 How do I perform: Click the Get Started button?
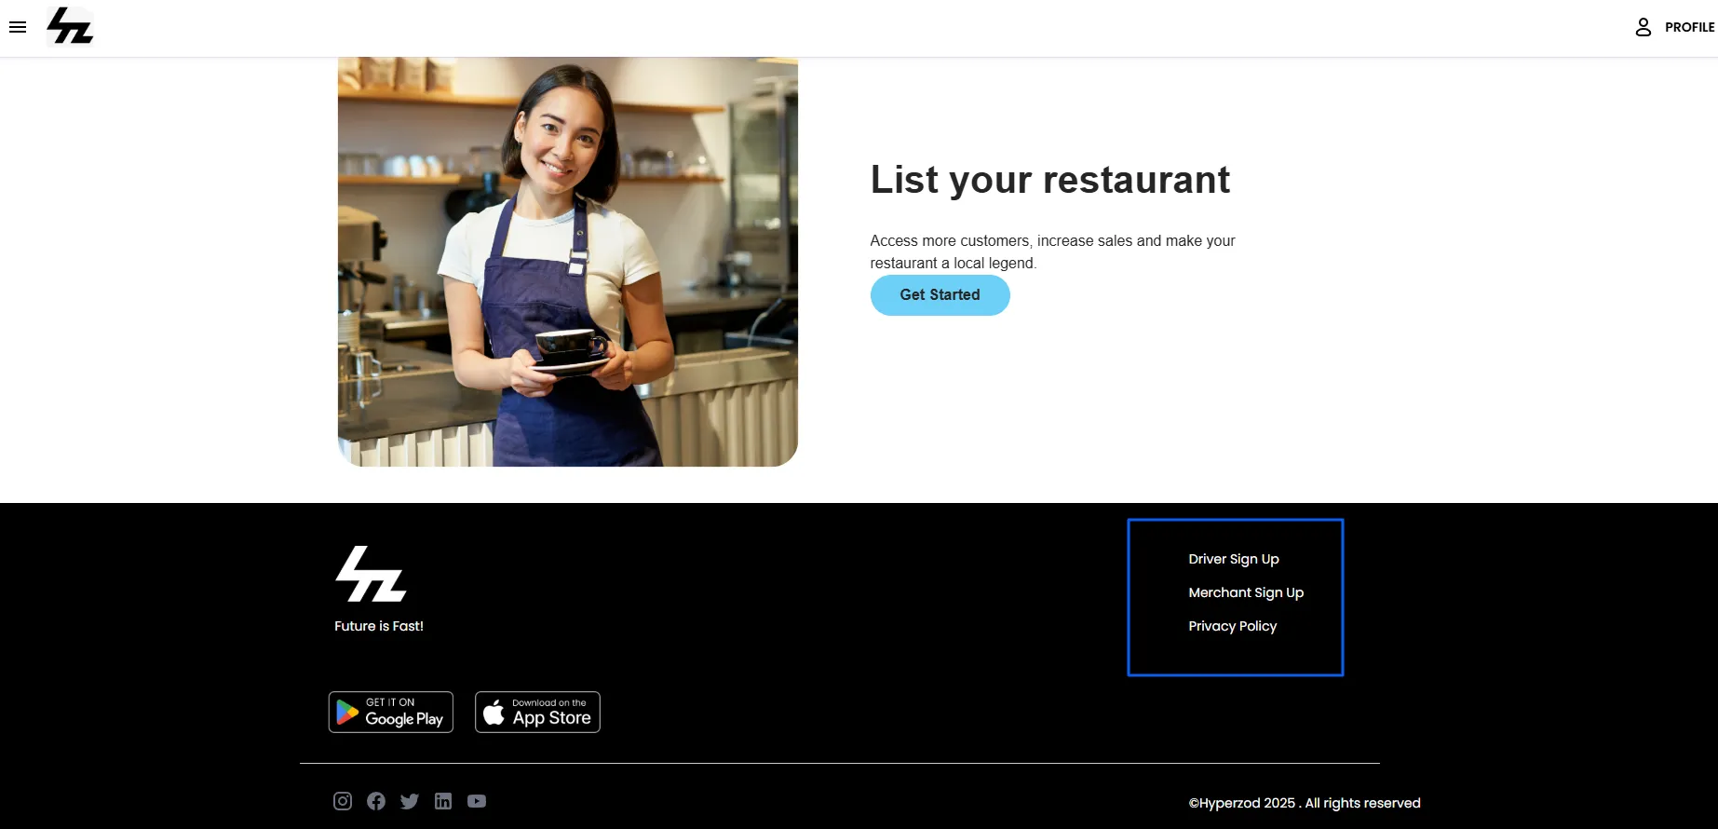click(x=940, y=295)
